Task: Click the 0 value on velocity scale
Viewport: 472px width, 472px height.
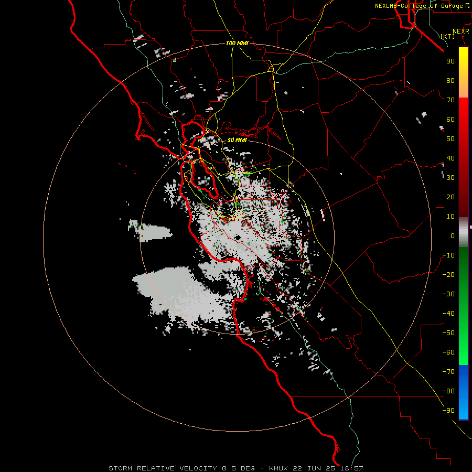Action: click(x=453, y=235)
